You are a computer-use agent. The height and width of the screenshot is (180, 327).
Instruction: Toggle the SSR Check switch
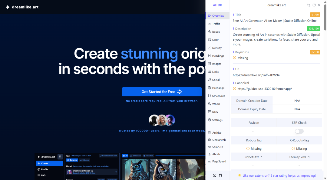299,131
